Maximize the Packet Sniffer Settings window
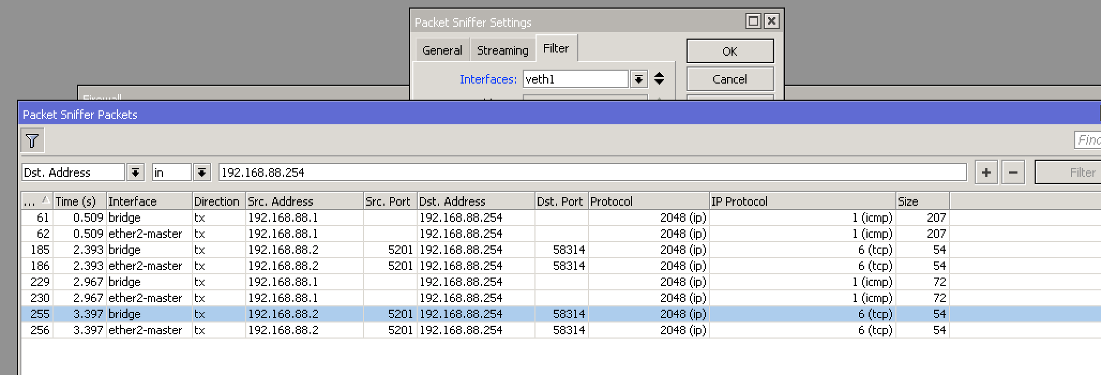 coord(753,21)
